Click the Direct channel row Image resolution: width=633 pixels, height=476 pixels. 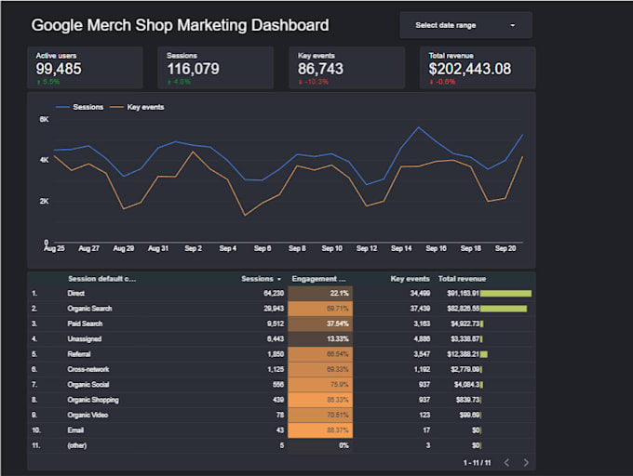(x=281, y=294)
